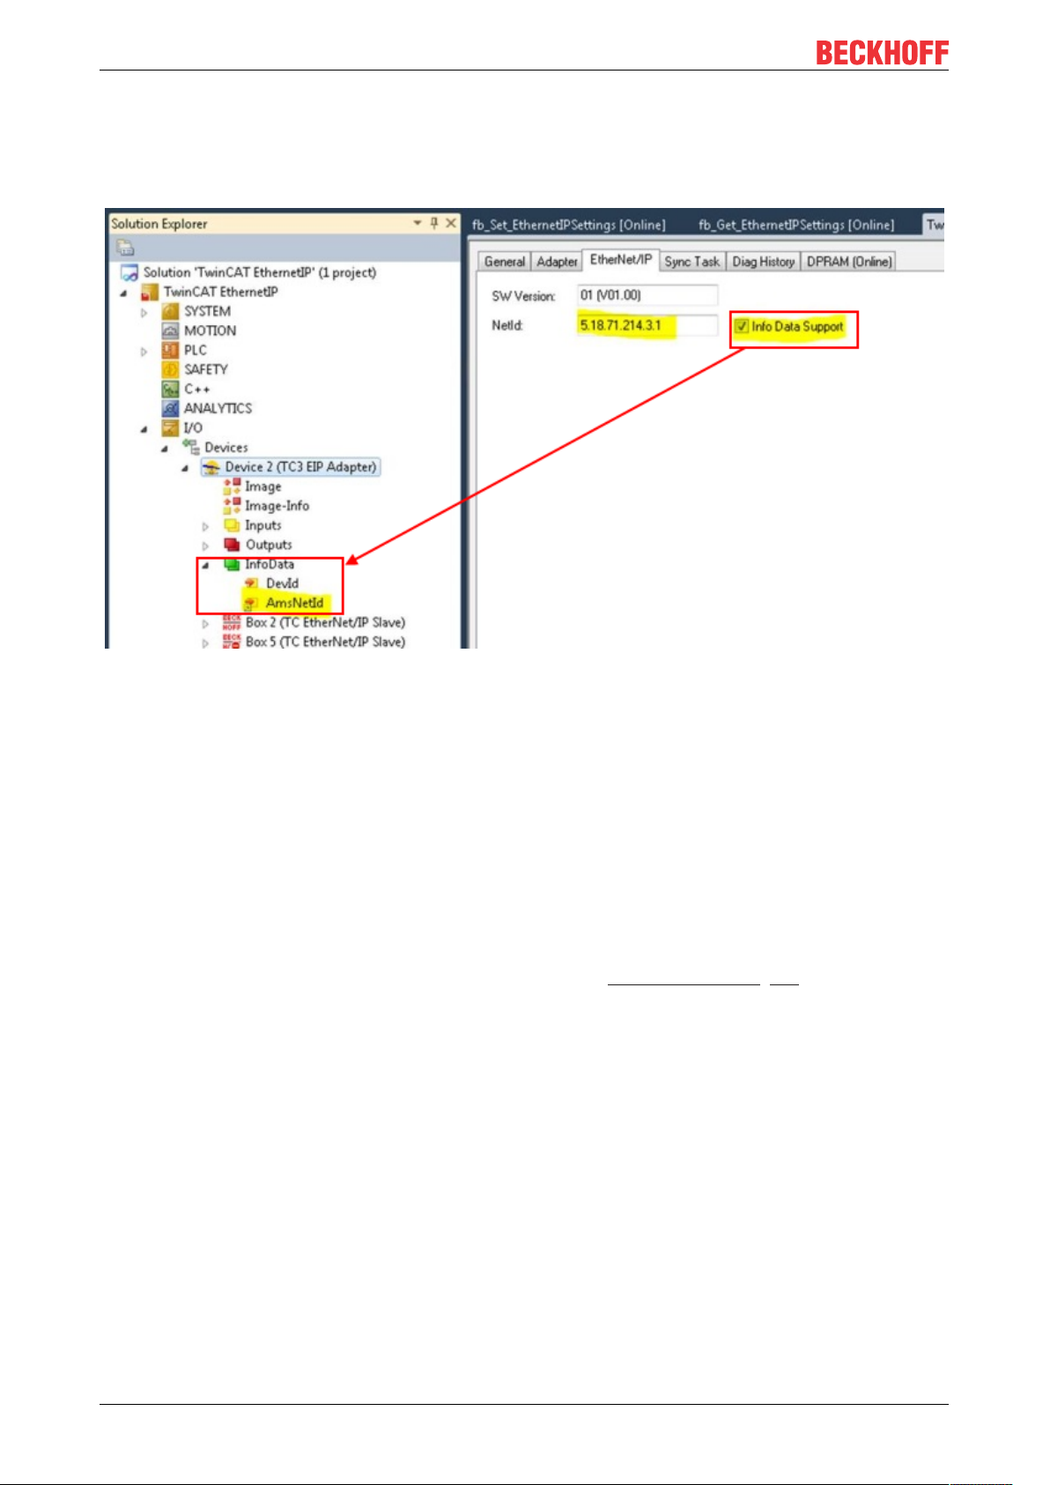Expand the Inputs tree node
Viewport: 1050px width, 1485px height.
205,526
